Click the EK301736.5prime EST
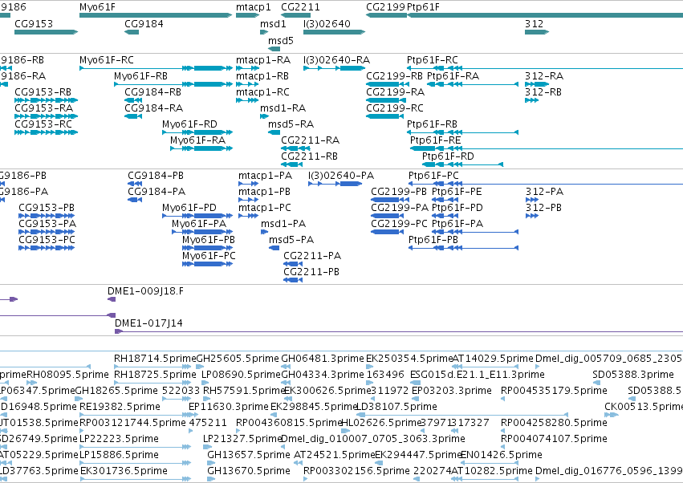 click(135, 479)
